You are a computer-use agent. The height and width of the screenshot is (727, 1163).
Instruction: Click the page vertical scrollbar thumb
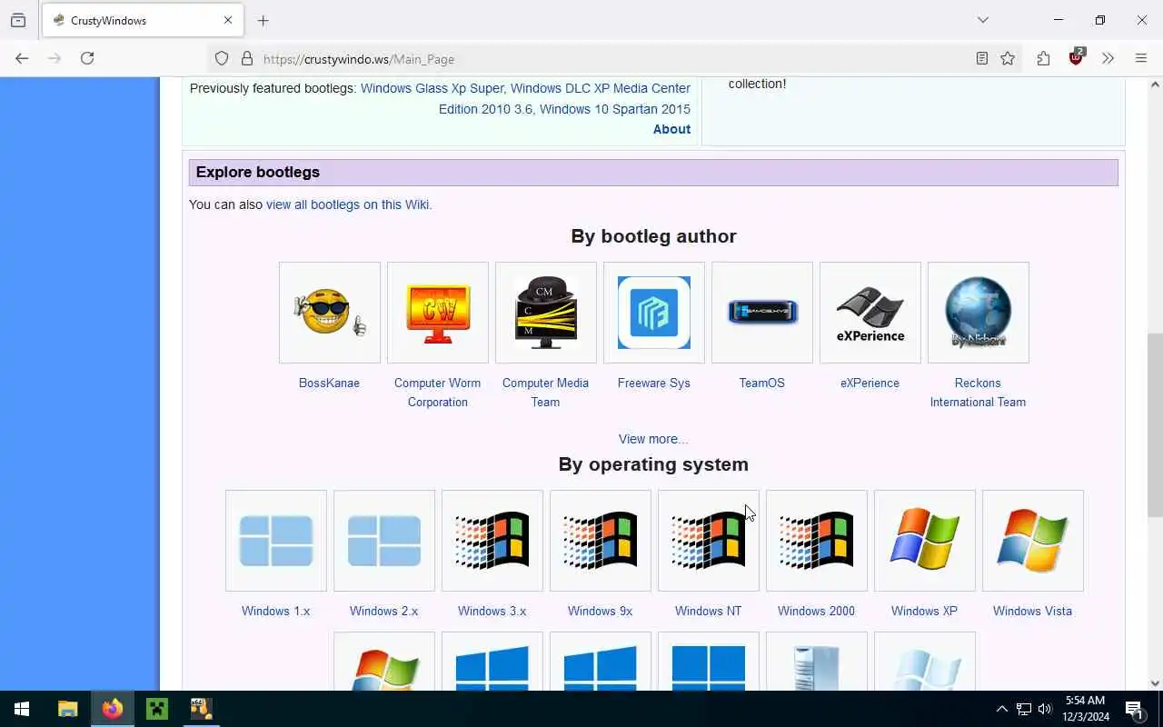click(1155, 425)
